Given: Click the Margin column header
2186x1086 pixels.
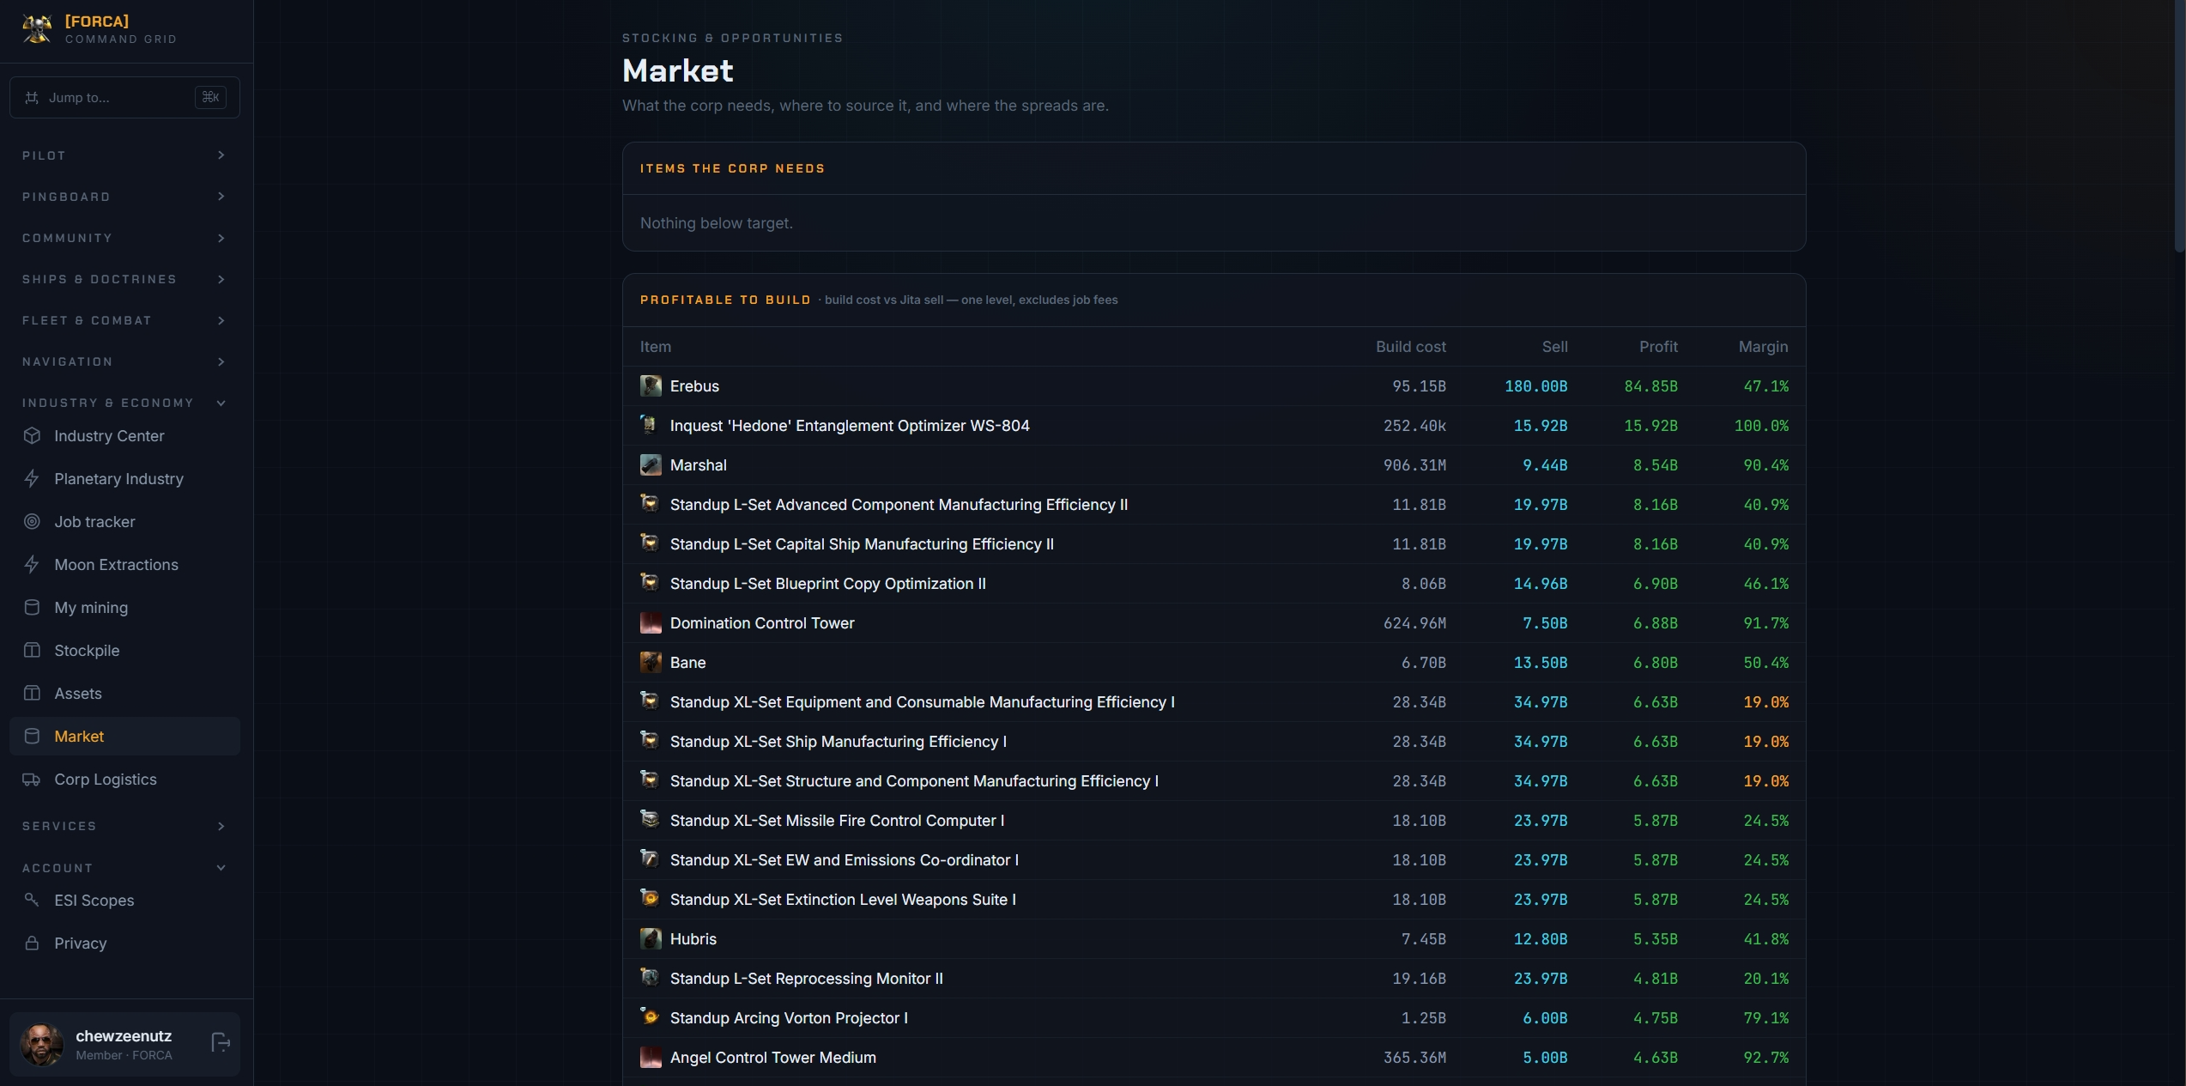Looking at the screenshot, I should point(1763,347).
